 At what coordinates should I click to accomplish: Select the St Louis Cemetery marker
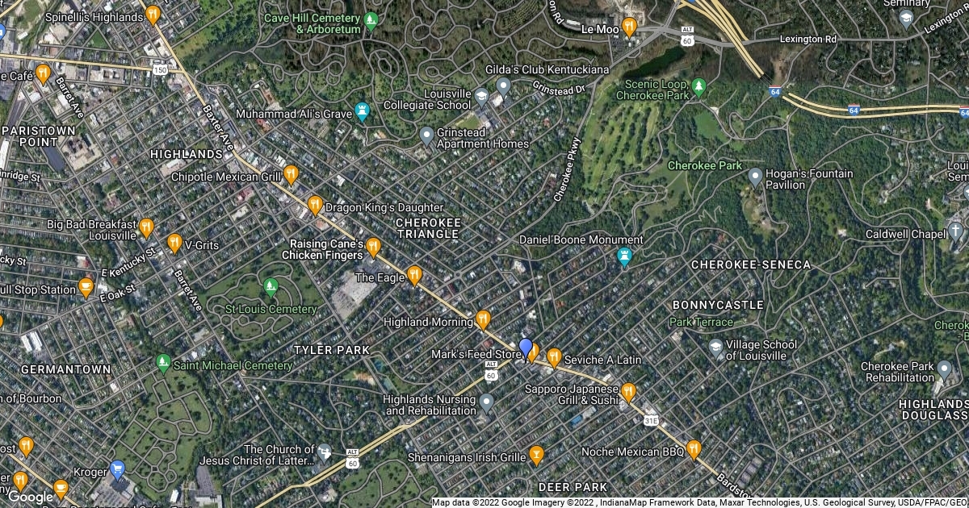(x=271, y=286)
